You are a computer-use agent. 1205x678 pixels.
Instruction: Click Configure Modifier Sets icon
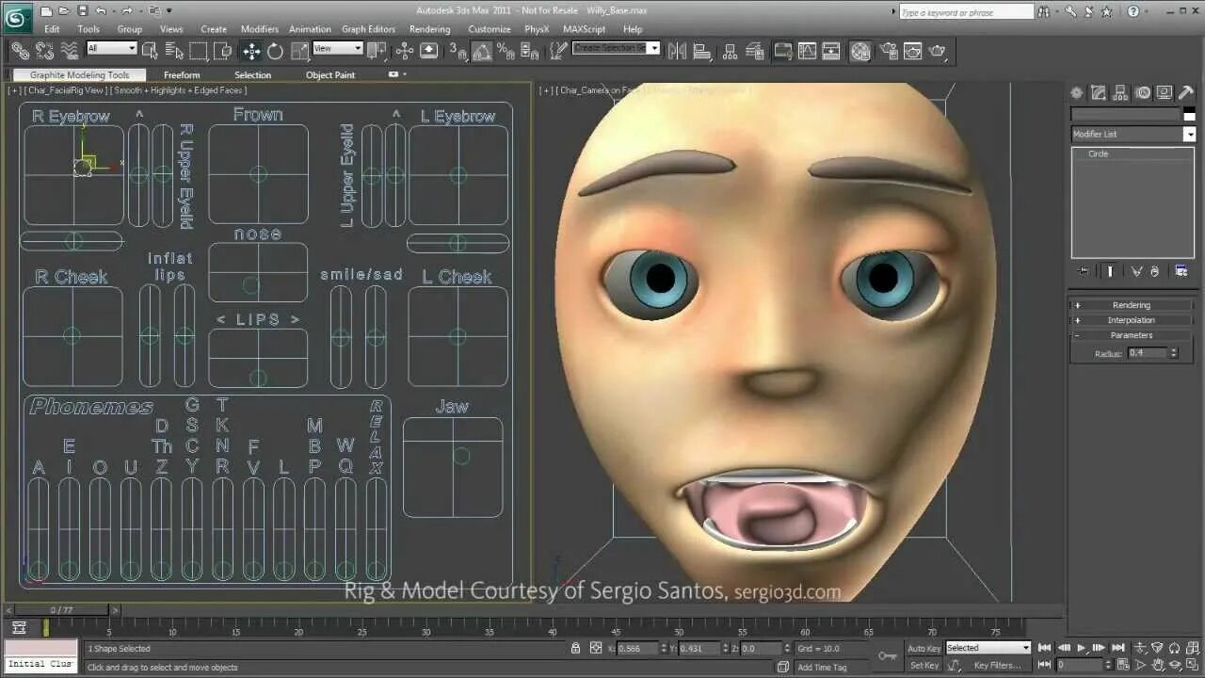[1181, 271]
